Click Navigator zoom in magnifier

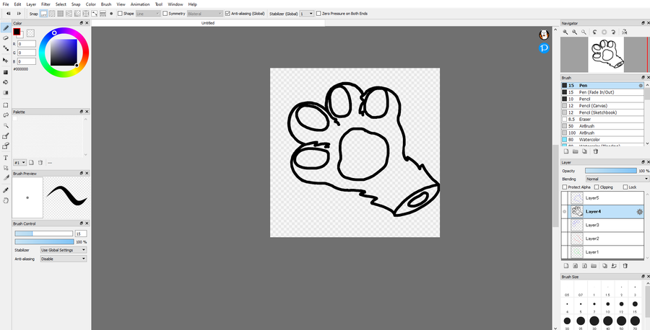[x=565, y=32]
